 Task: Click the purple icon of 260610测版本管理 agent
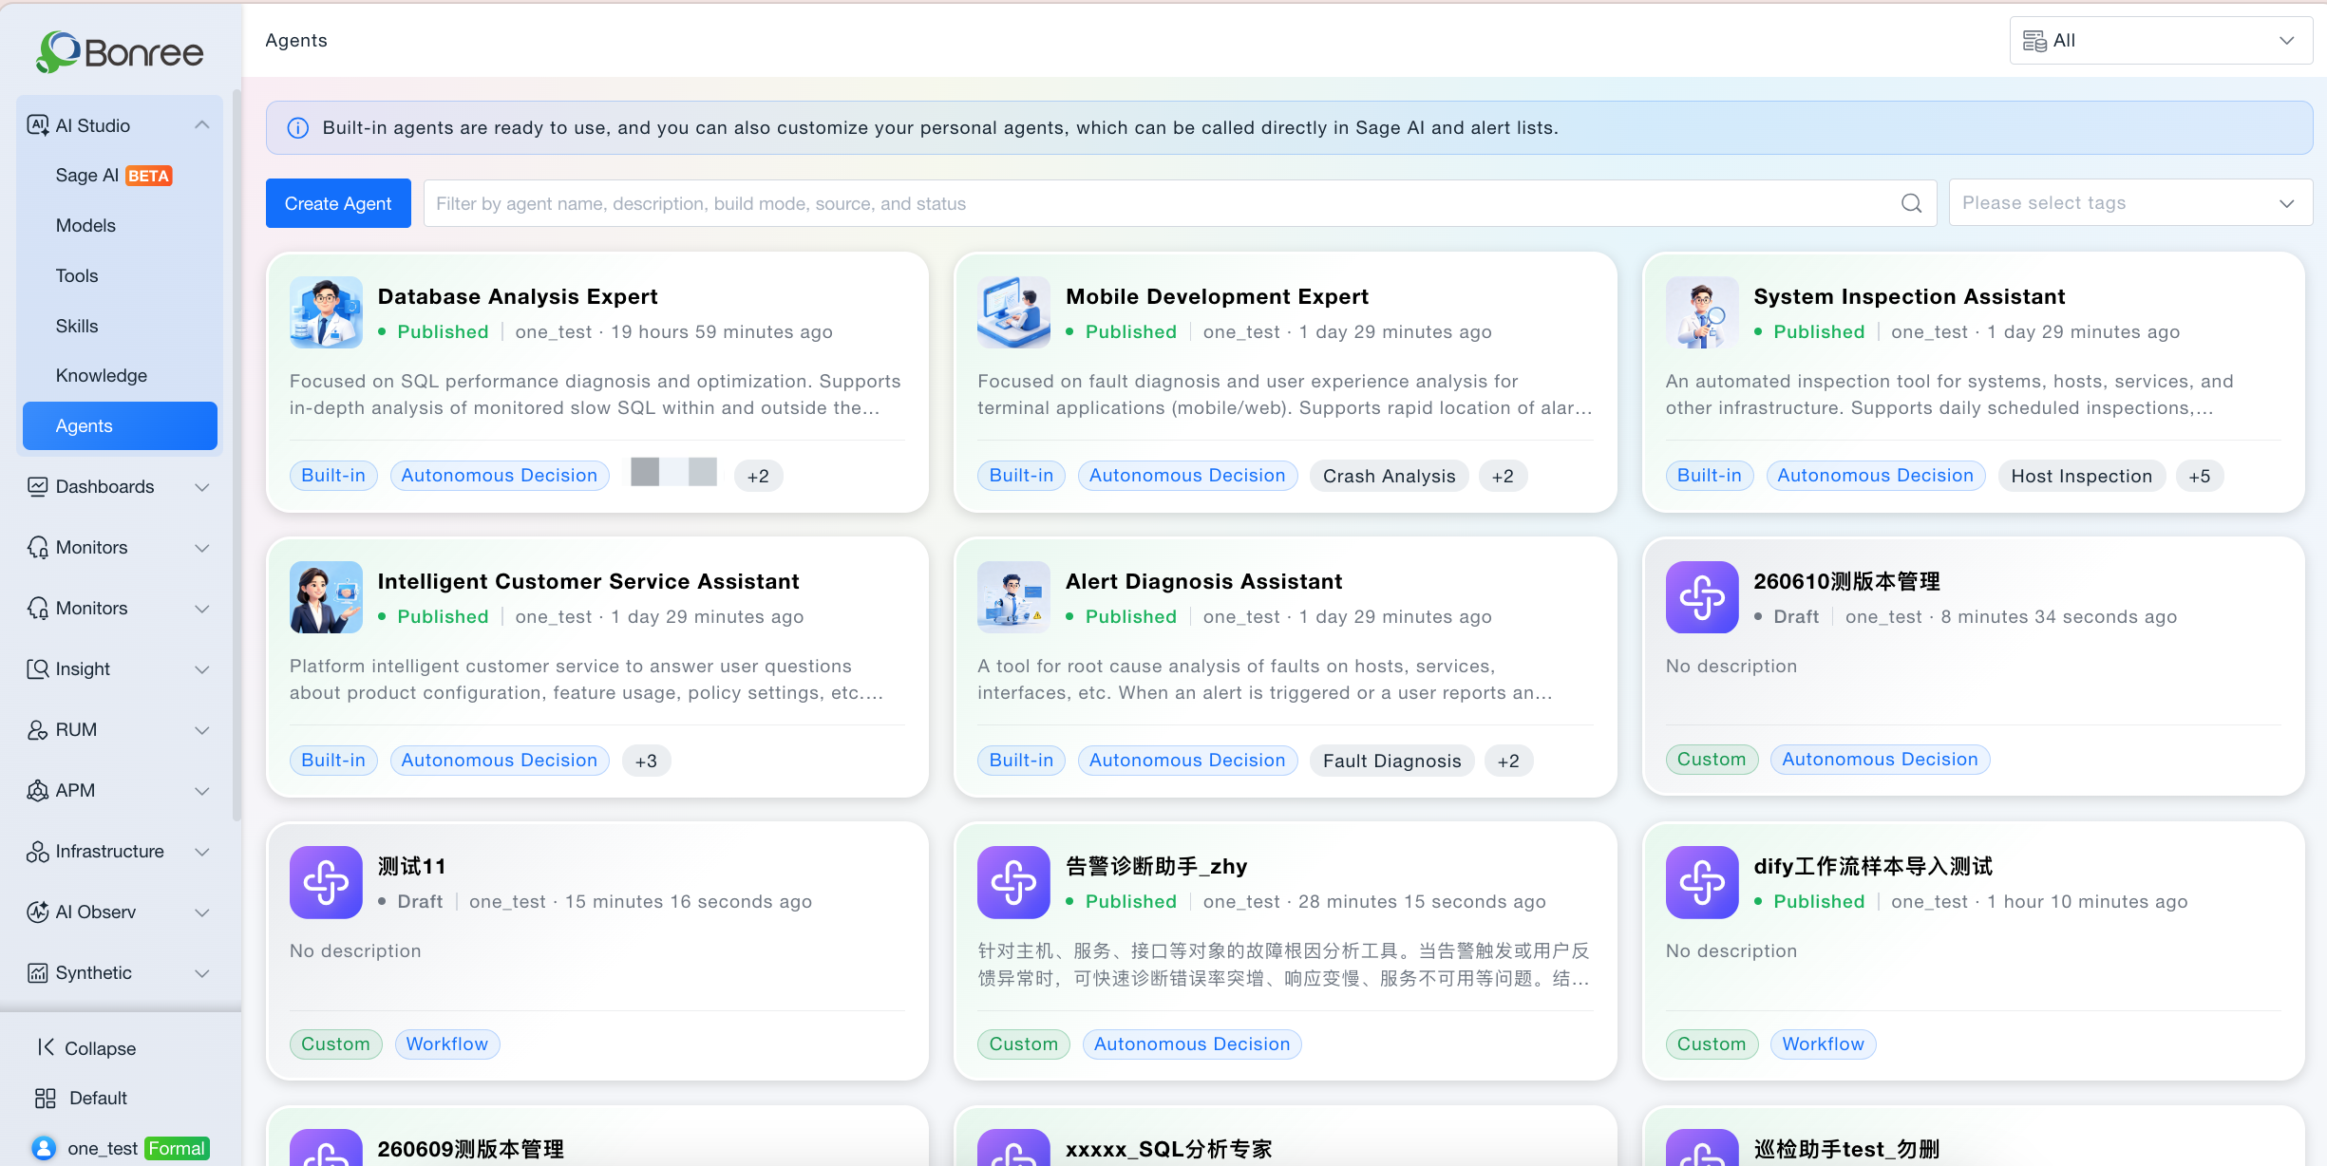tap(1702, 597)
